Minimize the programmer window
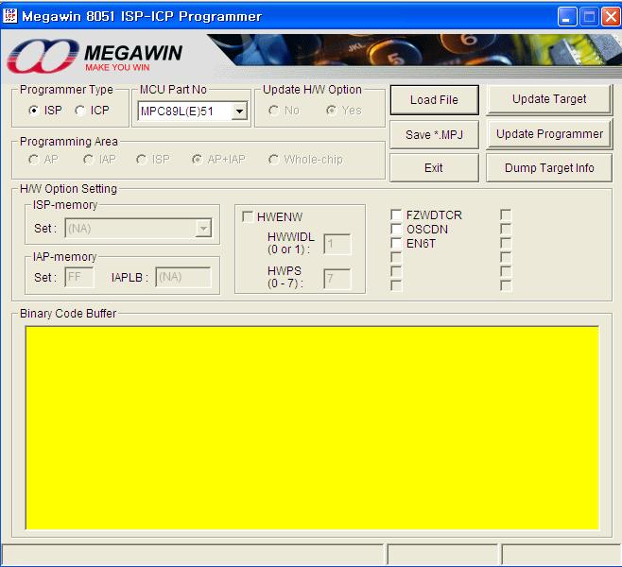622x567 pixels. click(x=566, y=16)
